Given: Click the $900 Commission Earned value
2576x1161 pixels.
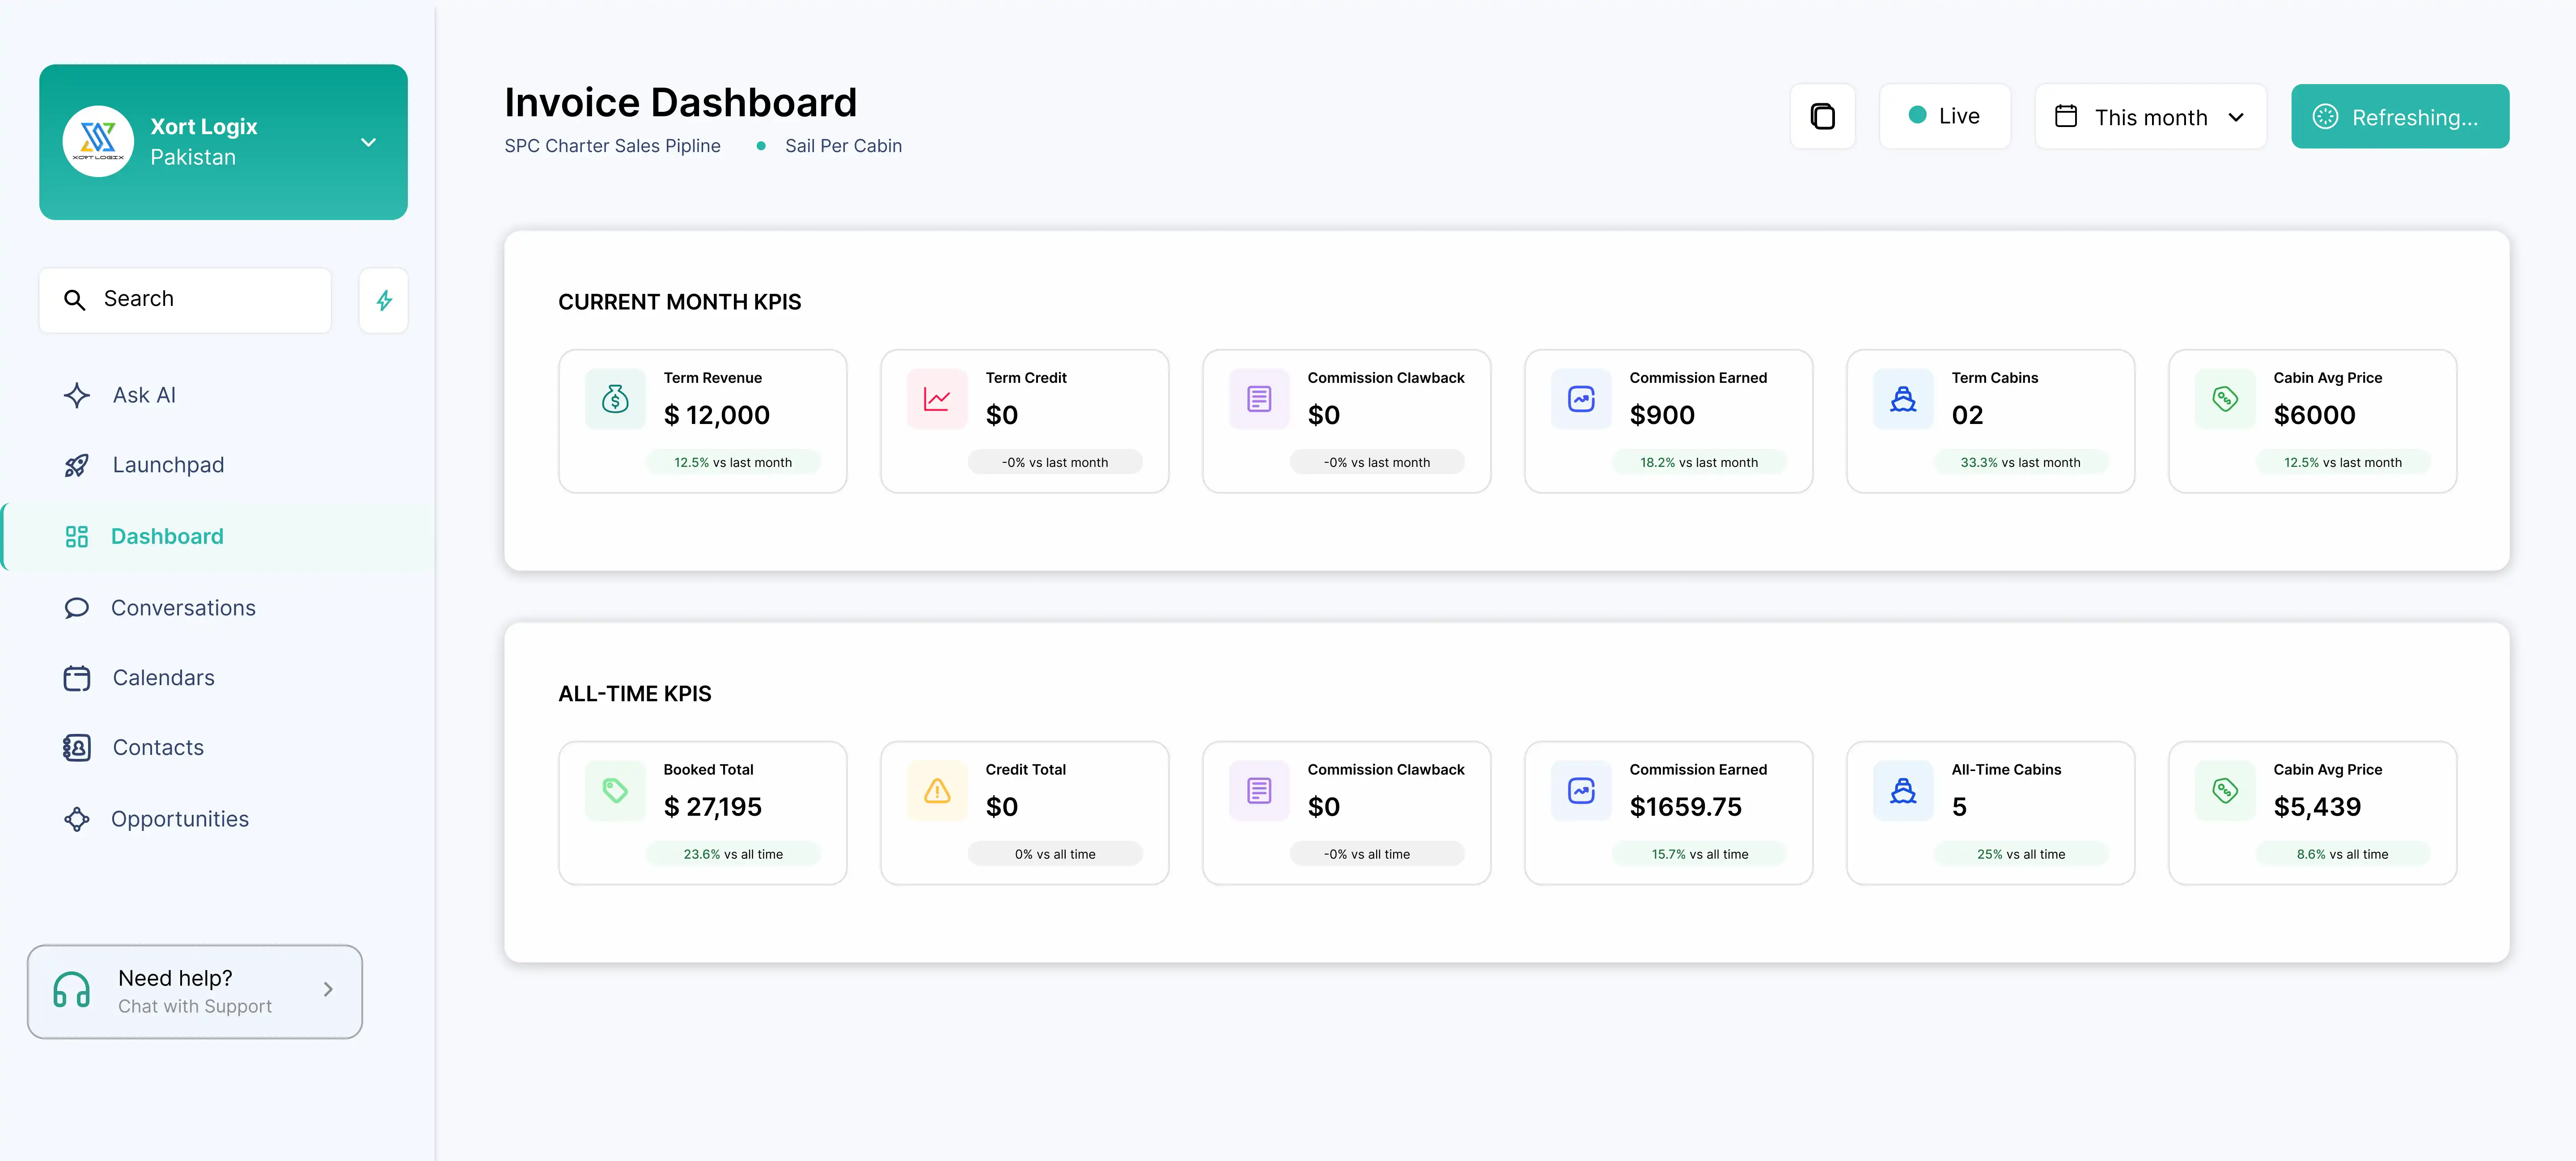Looking at the screenshot, I should pyautogui.click(x=1662, y=416).
